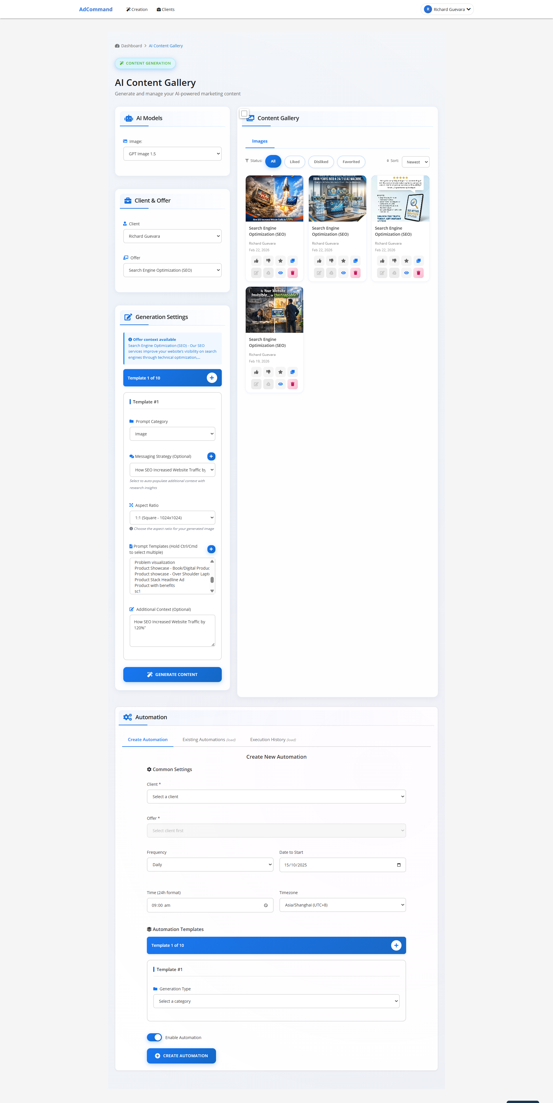Filter gallery by Favorited status
Image resolution: width=553 pixels, height=1103 pixels.
(351, 162)
